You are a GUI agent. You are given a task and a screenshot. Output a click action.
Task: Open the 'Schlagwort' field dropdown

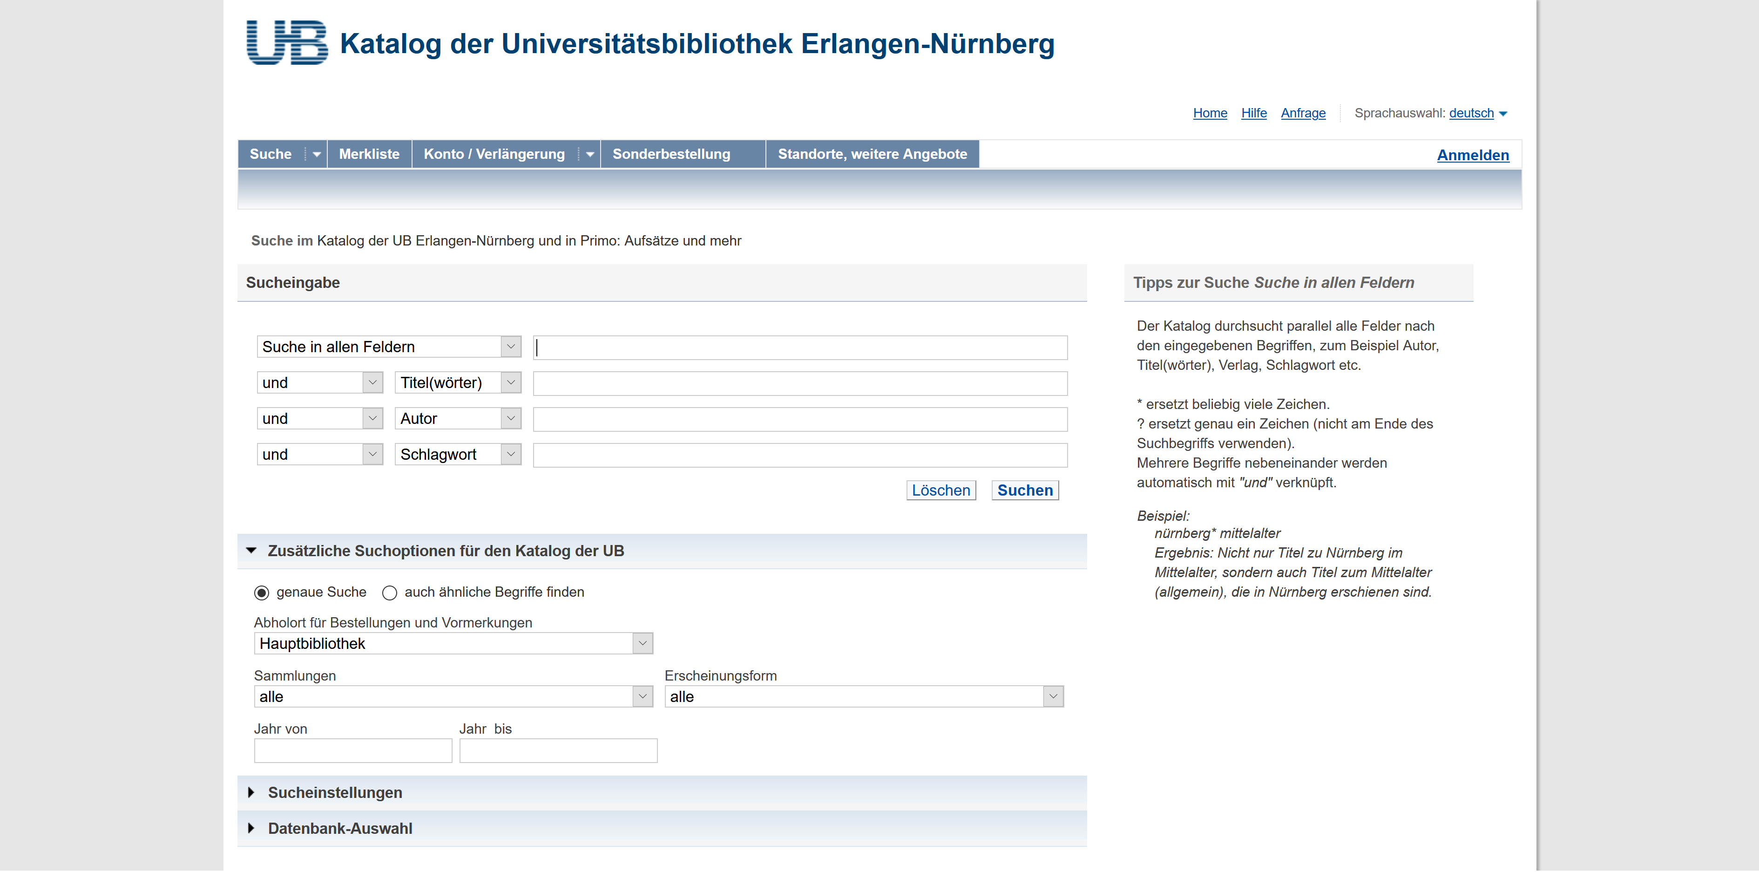[x=458, y=455]
